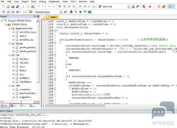Cut selection with the scissors icon
177x128 pixels.
23,6
